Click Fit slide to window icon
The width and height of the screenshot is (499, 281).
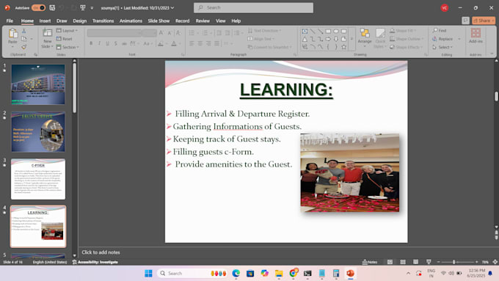pos(495,262)
